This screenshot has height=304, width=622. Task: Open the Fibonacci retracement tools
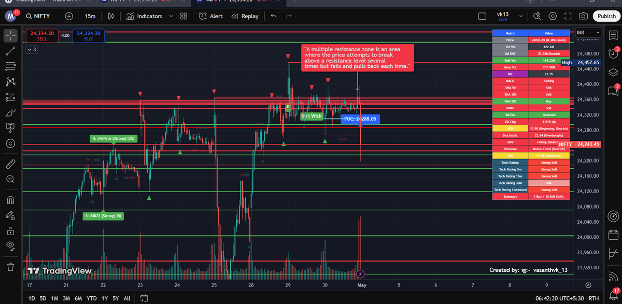pos(10,66)
